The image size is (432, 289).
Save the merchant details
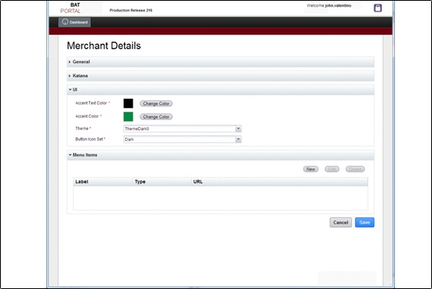click(x=364, y=223)
